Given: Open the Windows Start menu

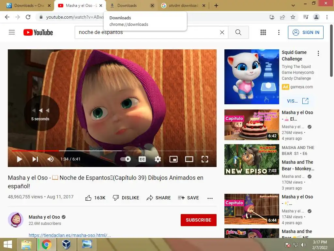Looking at the screenshot, I should point(8,244).
